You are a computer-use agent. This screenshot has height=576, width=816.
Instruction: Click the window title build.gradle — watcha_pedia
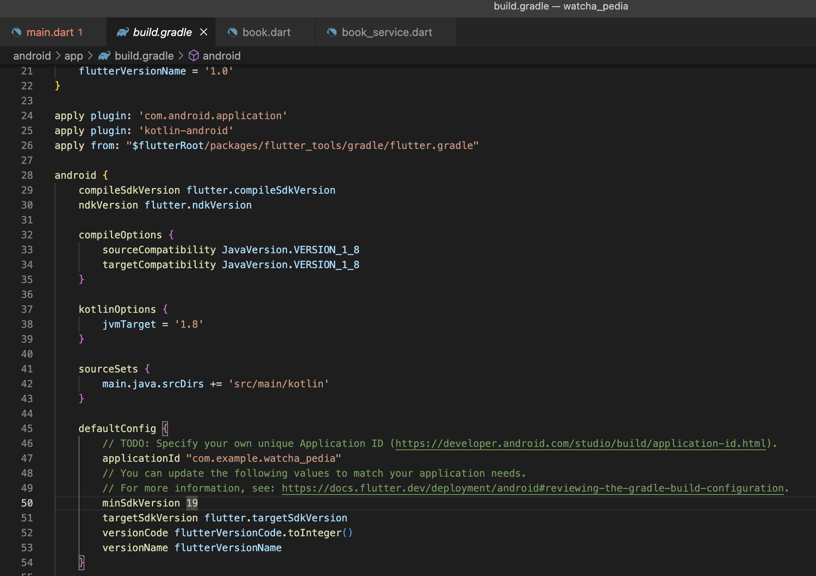click(x=561, y=6)
